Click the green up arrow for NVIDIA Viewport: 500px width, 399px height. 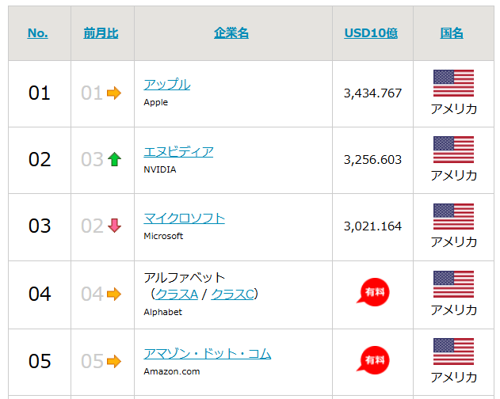[x=114, y=160]
